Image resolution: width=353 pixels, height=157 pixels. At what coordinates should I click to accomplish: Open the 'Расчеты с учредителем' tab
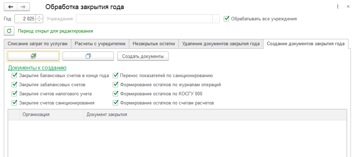pos(100,44)
